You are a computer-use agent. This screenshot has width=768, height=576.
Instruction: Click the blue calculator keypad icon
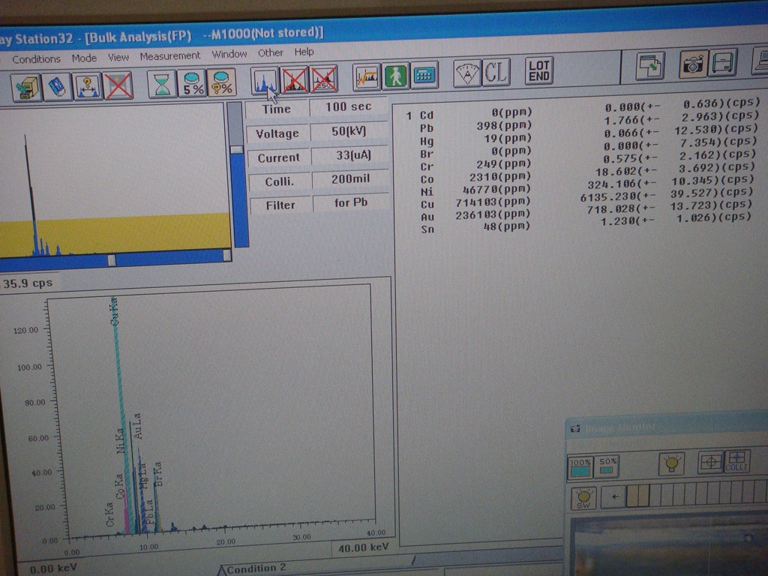424,76
